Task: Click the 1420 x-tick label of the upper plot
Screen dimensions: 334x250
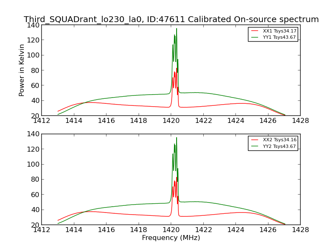Action: [171, 121]
